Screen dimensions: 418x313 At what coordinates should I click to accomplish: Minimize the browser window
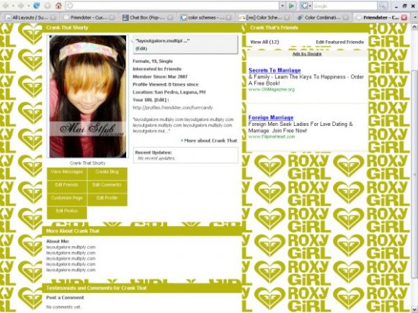tap(396, 6)
